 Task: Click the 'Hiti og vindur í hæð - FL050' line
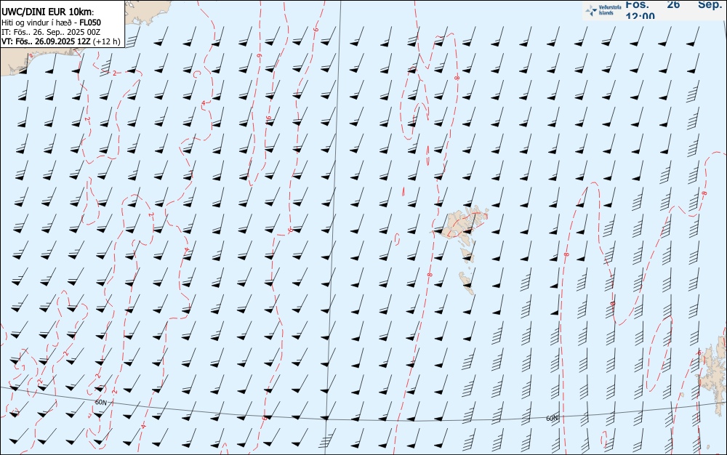[51, 23]
